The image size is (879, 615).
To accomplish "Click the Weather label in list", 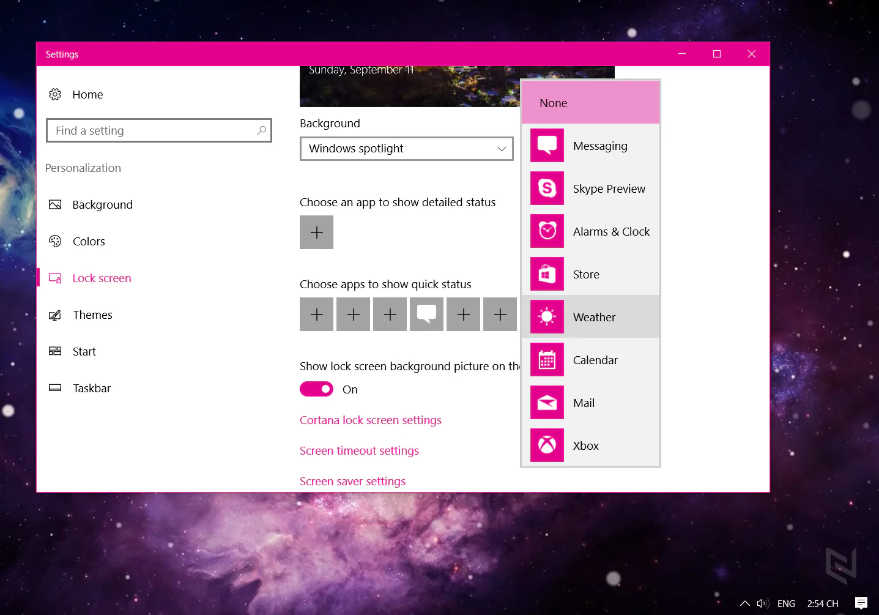I will click(x=594, y=317).
